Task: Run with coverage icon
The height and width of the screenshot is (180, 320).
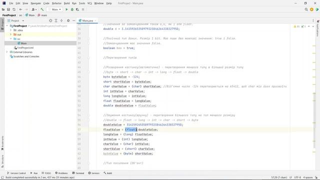Action: coord(77,9)
